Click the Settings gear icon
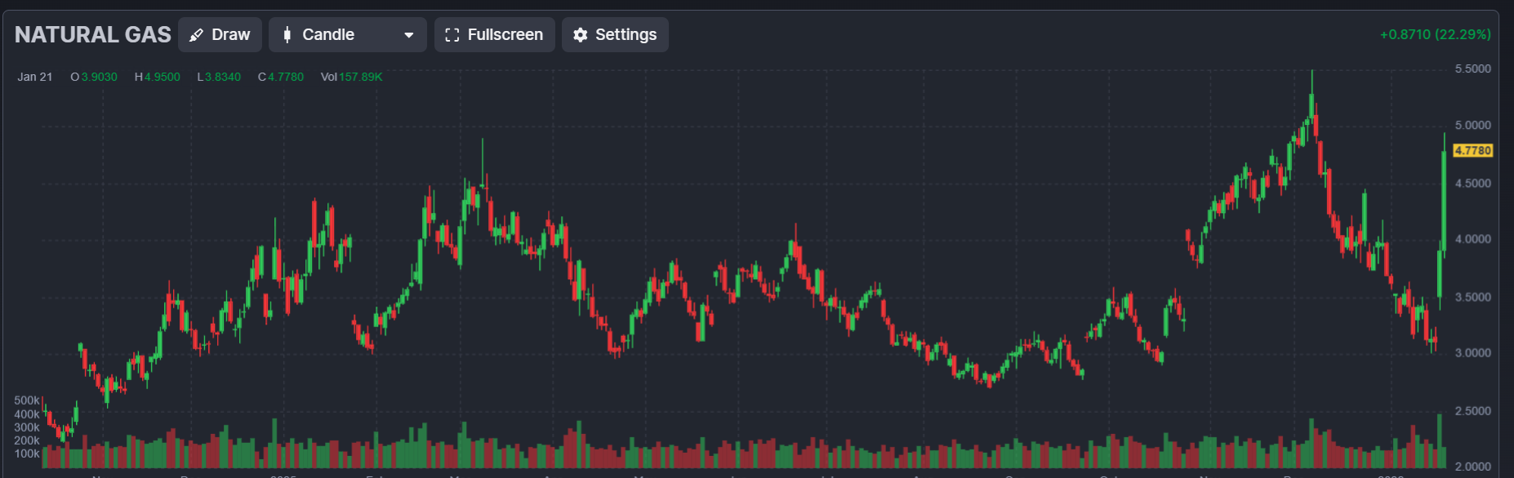The width and height of the screenshot is (1514, 478). point(580,35)
